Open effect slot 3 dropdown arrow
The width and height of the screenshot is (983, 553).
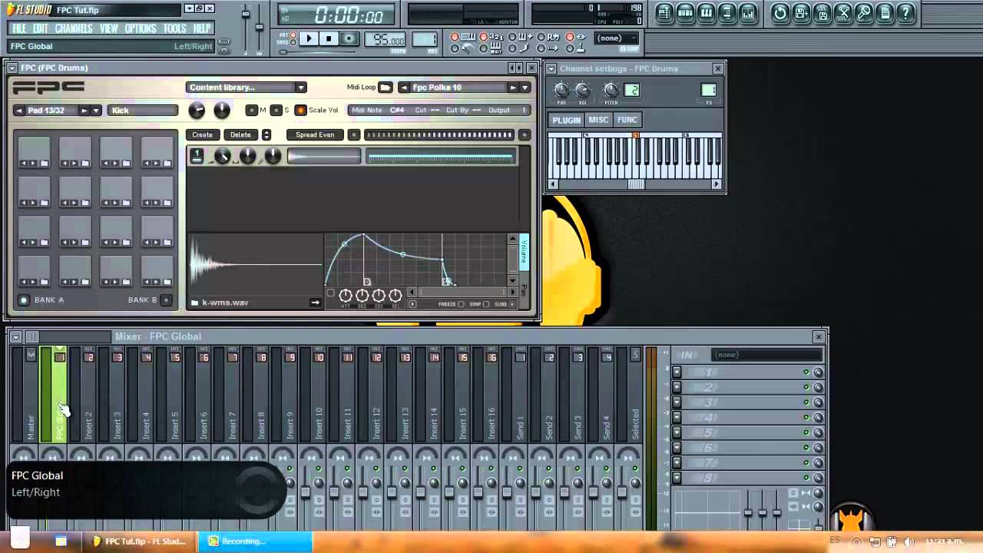[677, 402]
